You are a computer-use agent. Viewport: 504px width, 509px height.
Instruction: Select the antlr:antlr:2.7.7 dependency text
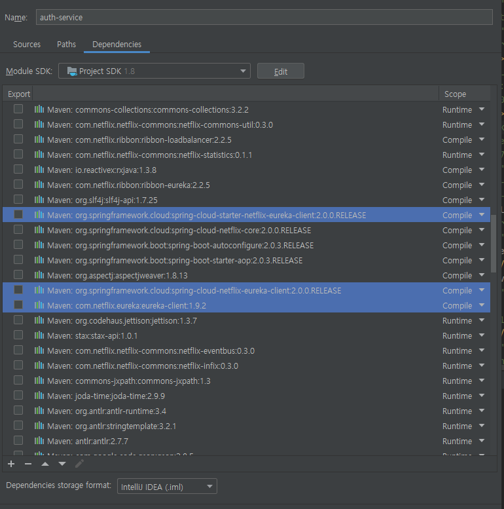pos(88,441)
